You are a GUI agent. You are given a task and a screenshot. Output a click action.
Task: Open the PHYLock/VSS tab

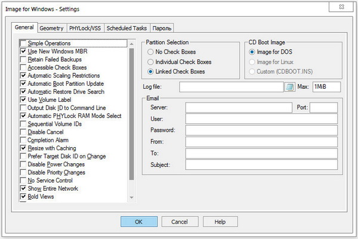(86, 28)
